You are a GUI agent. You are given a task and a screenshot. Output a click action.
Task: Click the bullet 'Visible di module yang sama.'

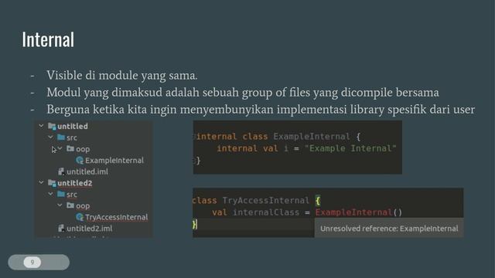[122, 76]
